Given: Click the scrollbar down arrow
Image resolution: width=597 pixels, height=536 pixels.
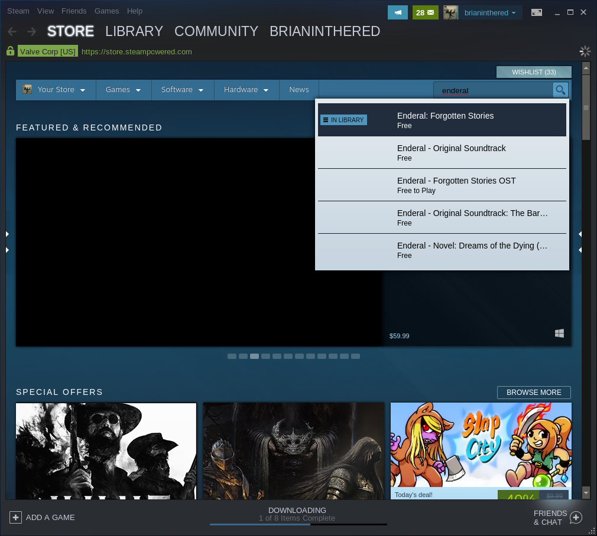Looking at the screenshot, I should click(x=586, y=493).
